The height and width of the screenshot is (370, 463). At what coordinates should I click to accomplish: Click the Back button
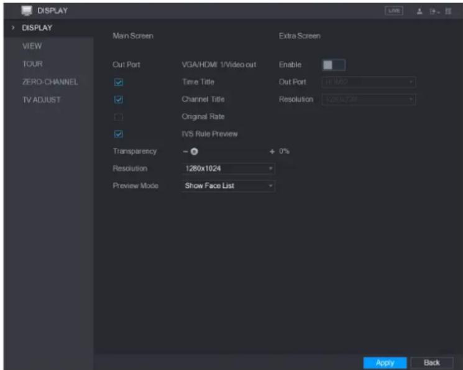[x=432, y=363]
